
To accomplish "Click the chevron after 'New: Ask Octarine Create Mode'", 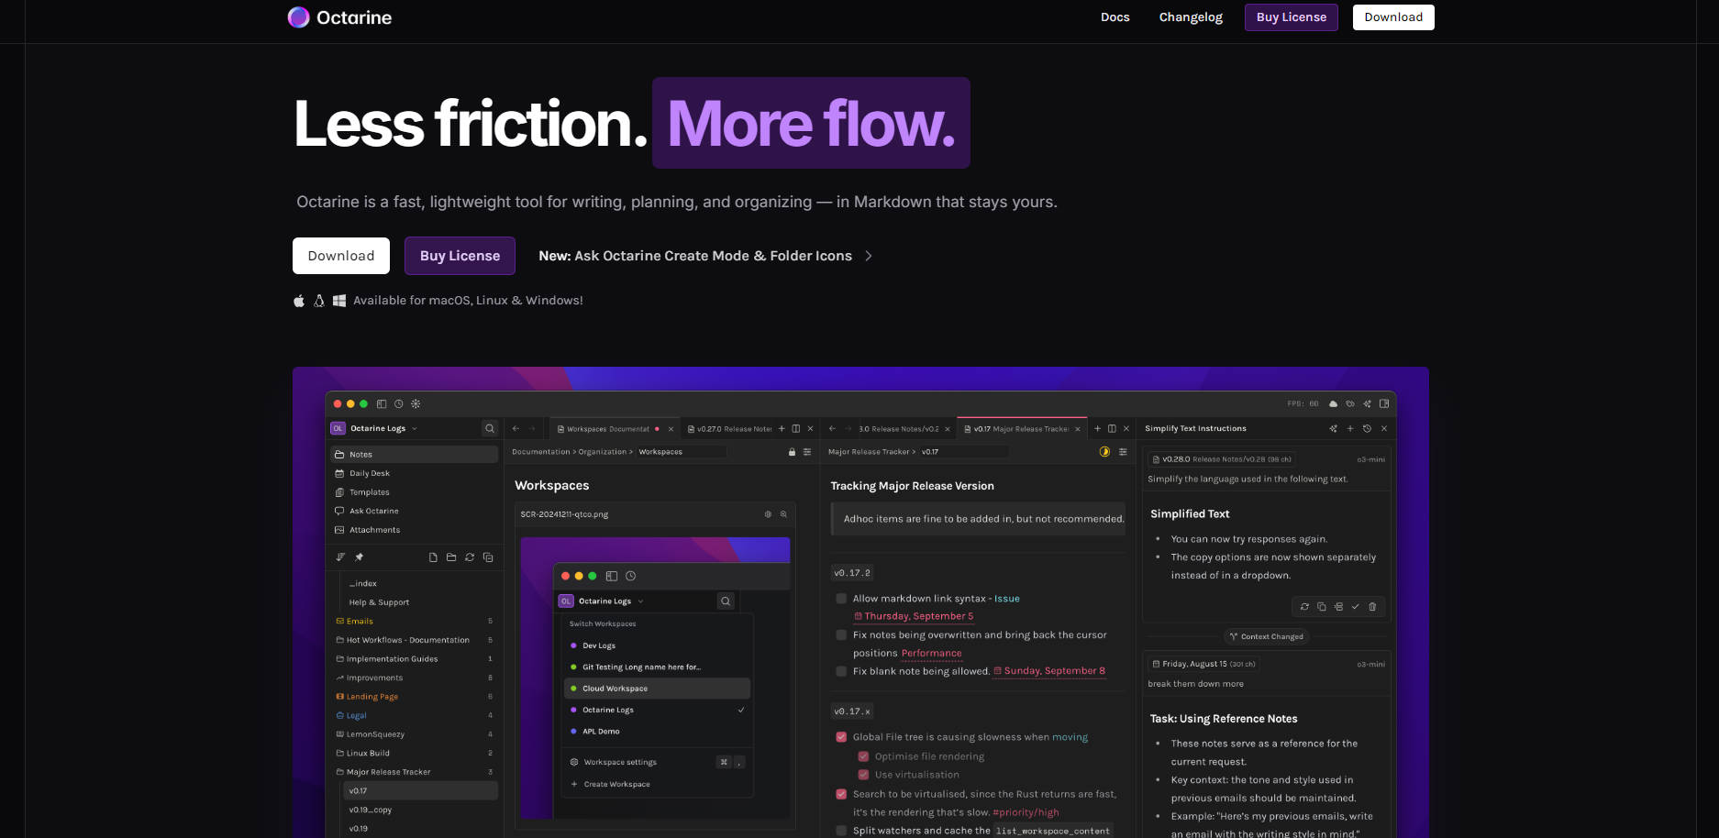I will pos(869,256).
